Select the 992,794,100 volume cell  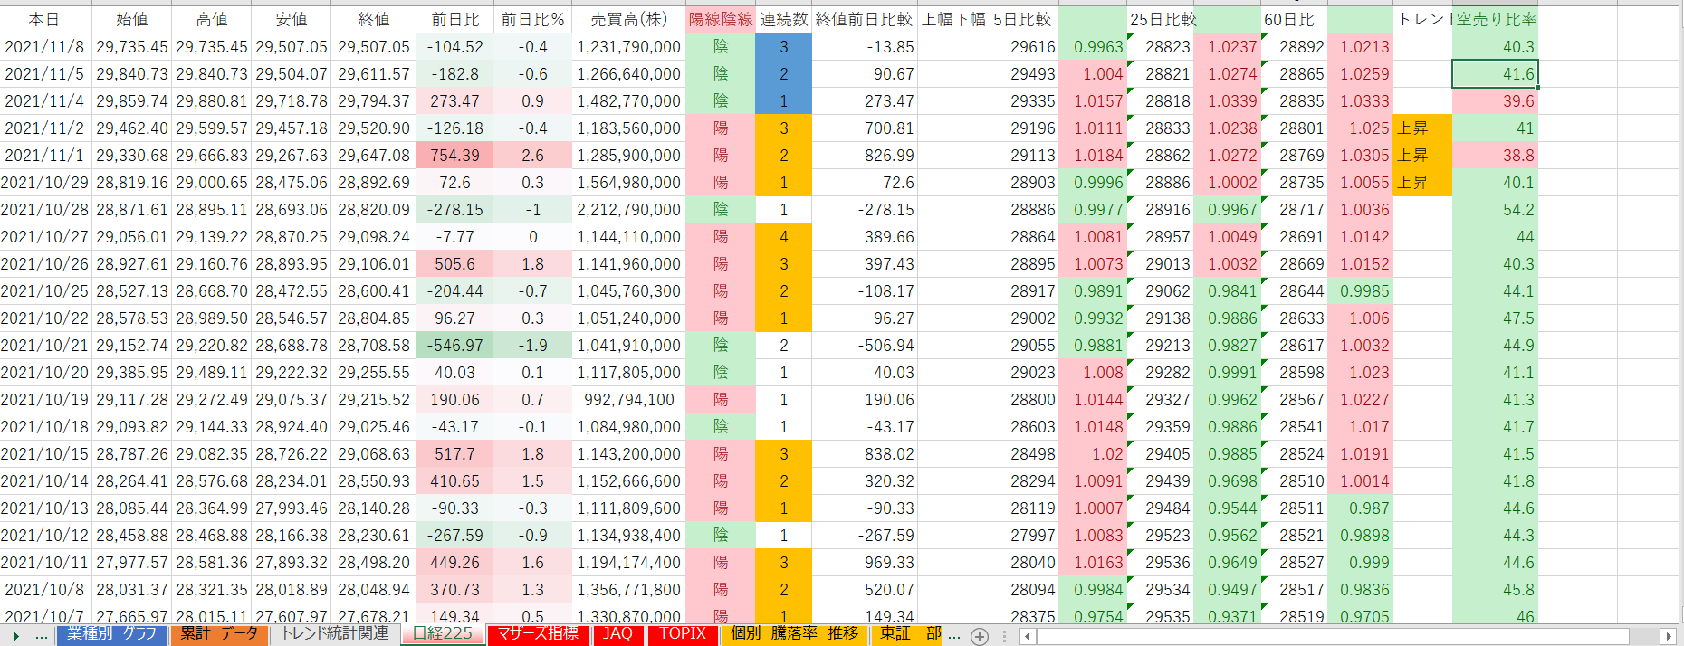point(629,399)
